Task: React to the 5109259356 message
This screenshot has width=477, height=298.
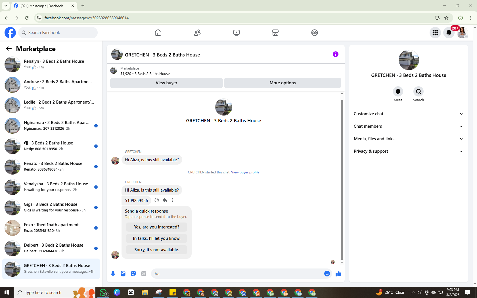Action: [157, 200]
